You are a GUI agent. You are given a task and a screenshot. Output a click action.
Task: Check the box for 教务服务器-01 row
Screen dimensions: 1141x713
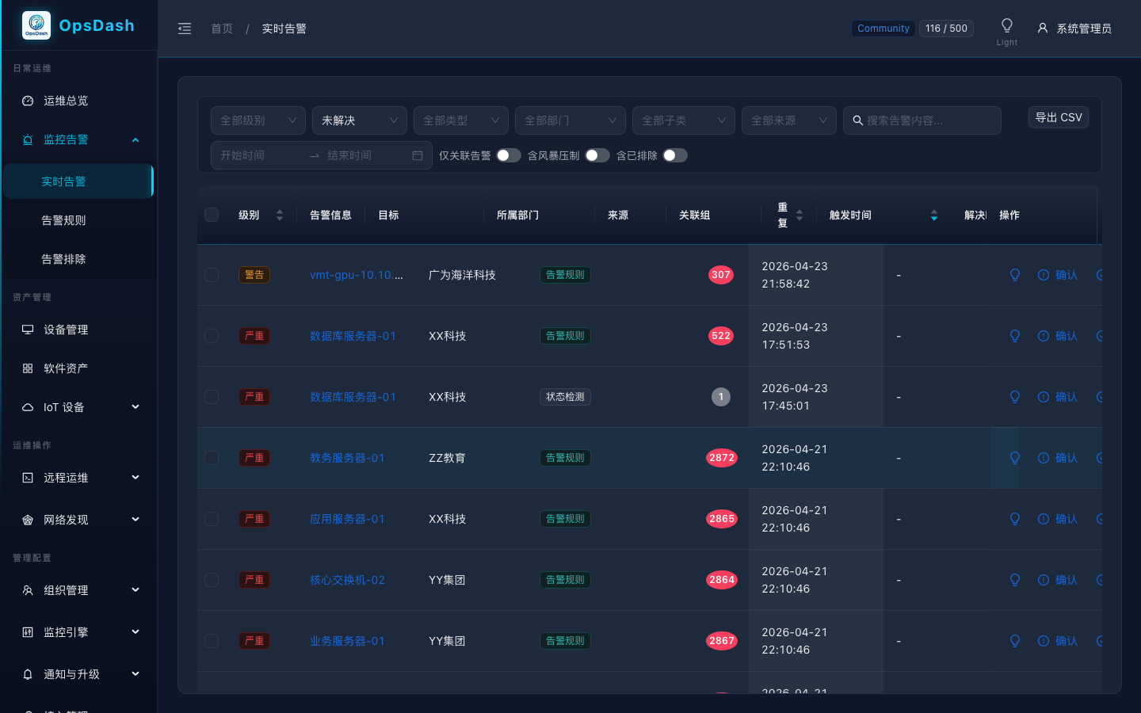pos(212,458)
